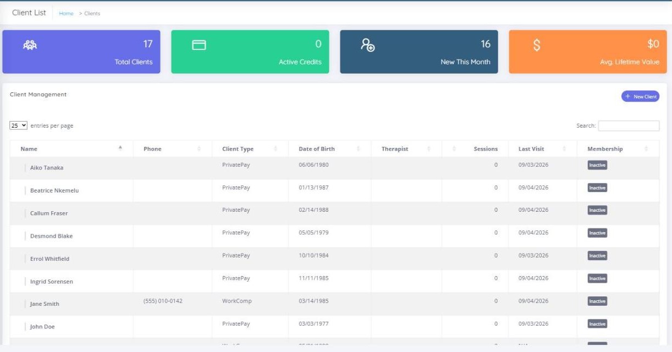The width and height of the screenshot is (672, 352).
Task: Click the Clients breadcrumb
Action: tap(92, 13)
